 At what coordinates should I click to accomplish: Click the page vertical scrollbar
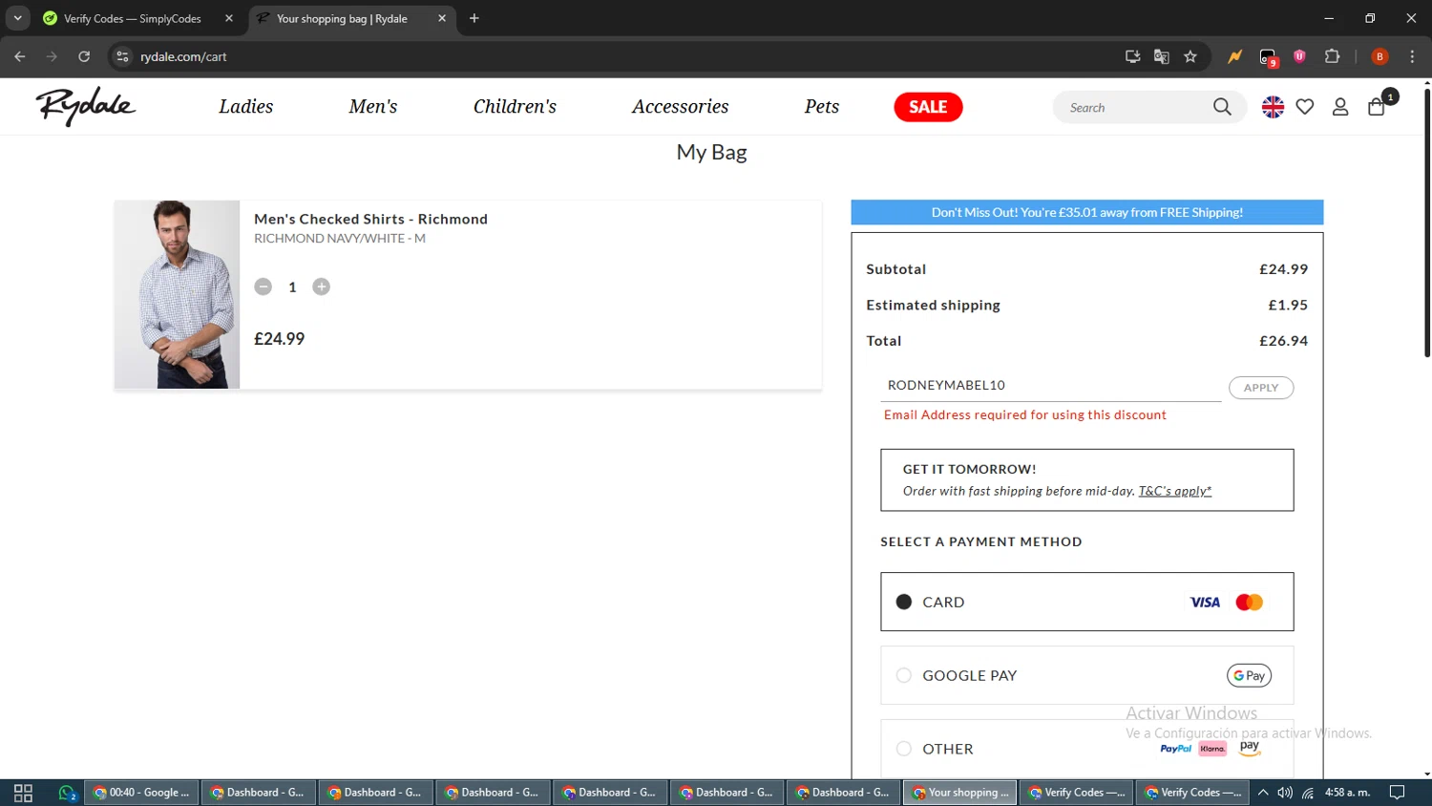(1427, 222)
